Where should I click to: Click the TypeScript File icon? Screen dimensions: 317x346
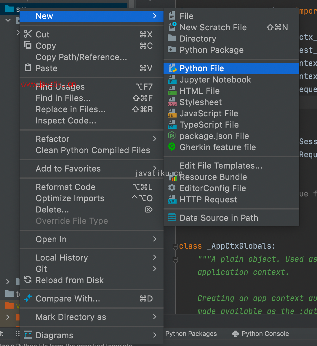[x=172, y=124]
